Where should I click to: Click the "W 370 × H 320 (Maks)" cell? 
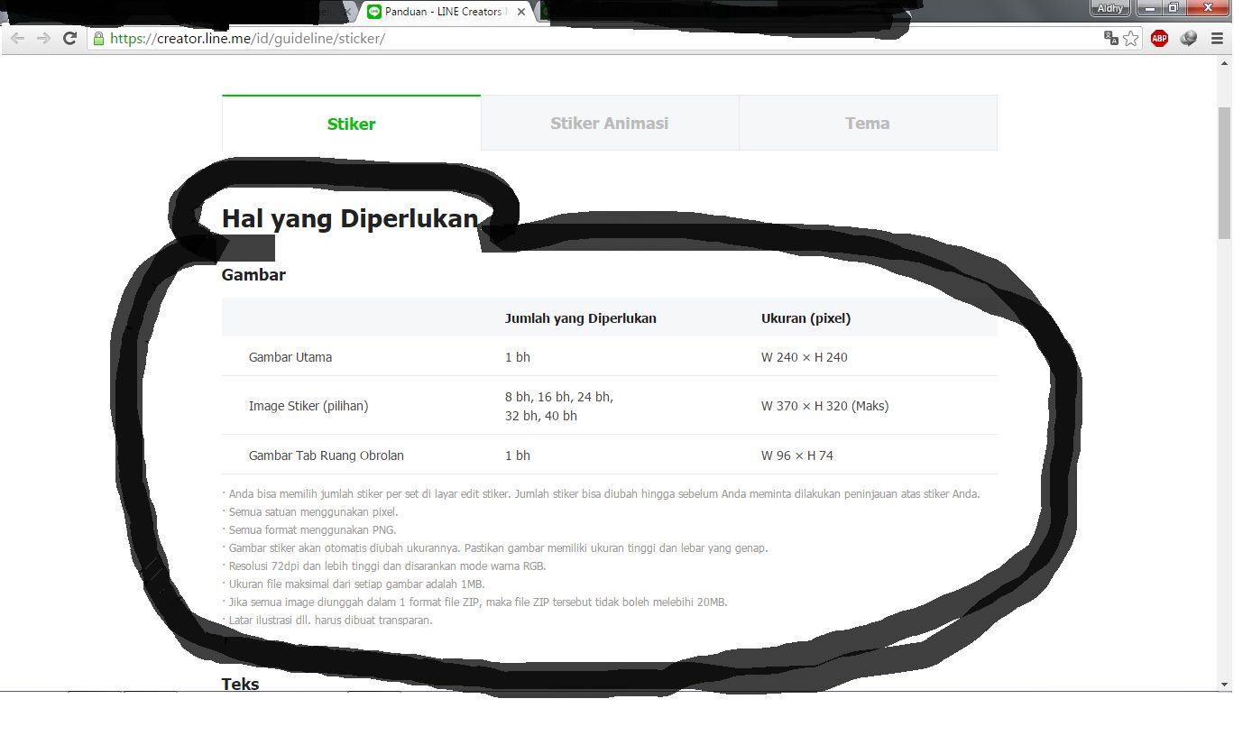point(825,406)
